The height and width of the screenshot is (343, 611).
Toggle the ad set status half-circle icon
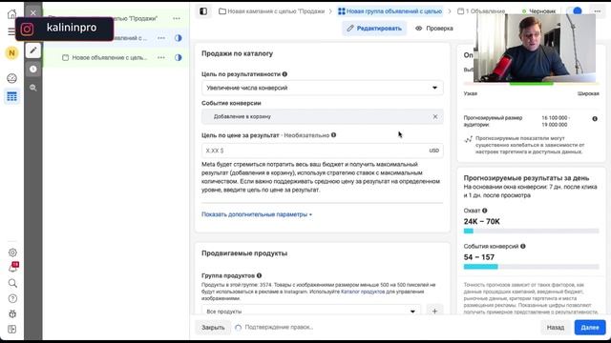[x=179, y=38]
